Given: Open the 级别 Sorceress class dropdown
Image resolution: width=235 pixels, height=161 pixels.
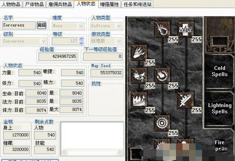Looking at the screenshot, I should 24,41.
